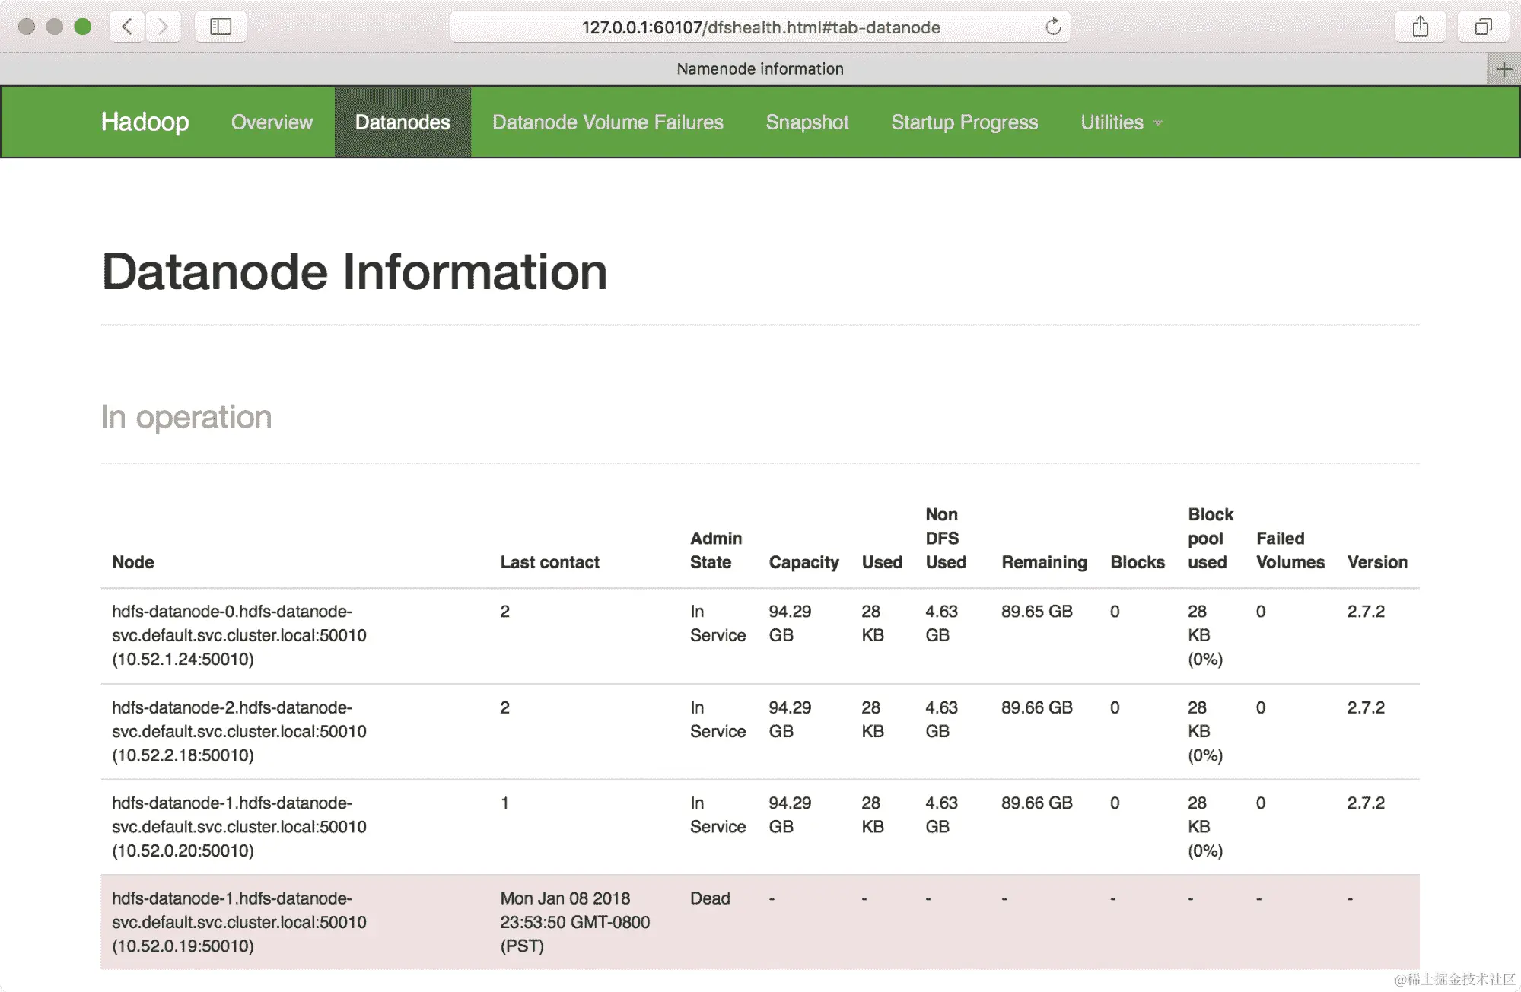Screen dimensions: 1521x992
Task: Open the Share icon in the toolbar
Action: tap(1420, 27)
